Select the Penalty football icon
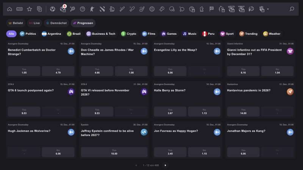The height and width of the screenshot is (170, 303). (241, 9)
